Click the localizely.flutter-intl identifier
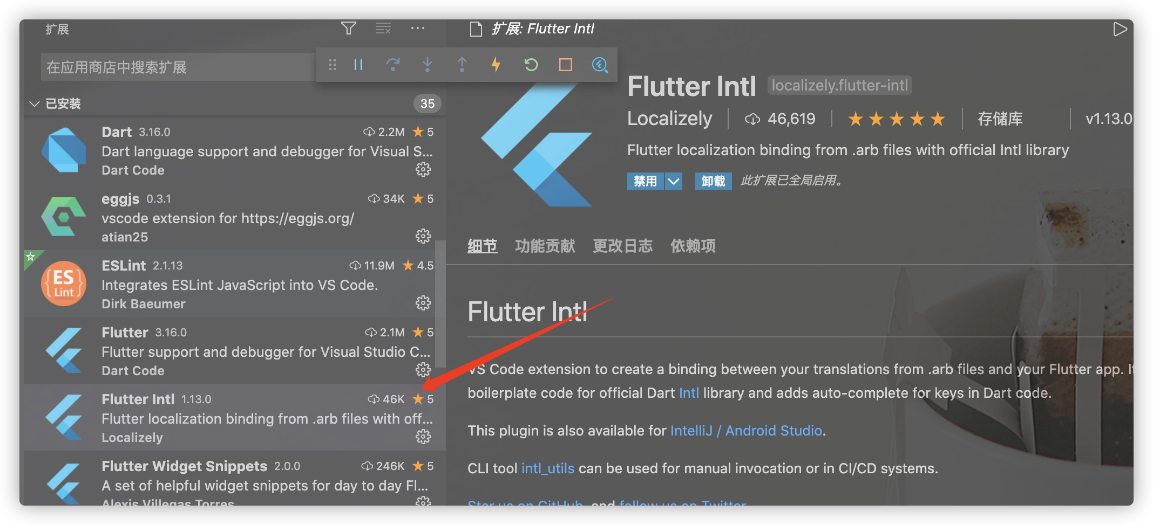The width and height of the screenshot is (1153, 525). (x=839, y=85)
